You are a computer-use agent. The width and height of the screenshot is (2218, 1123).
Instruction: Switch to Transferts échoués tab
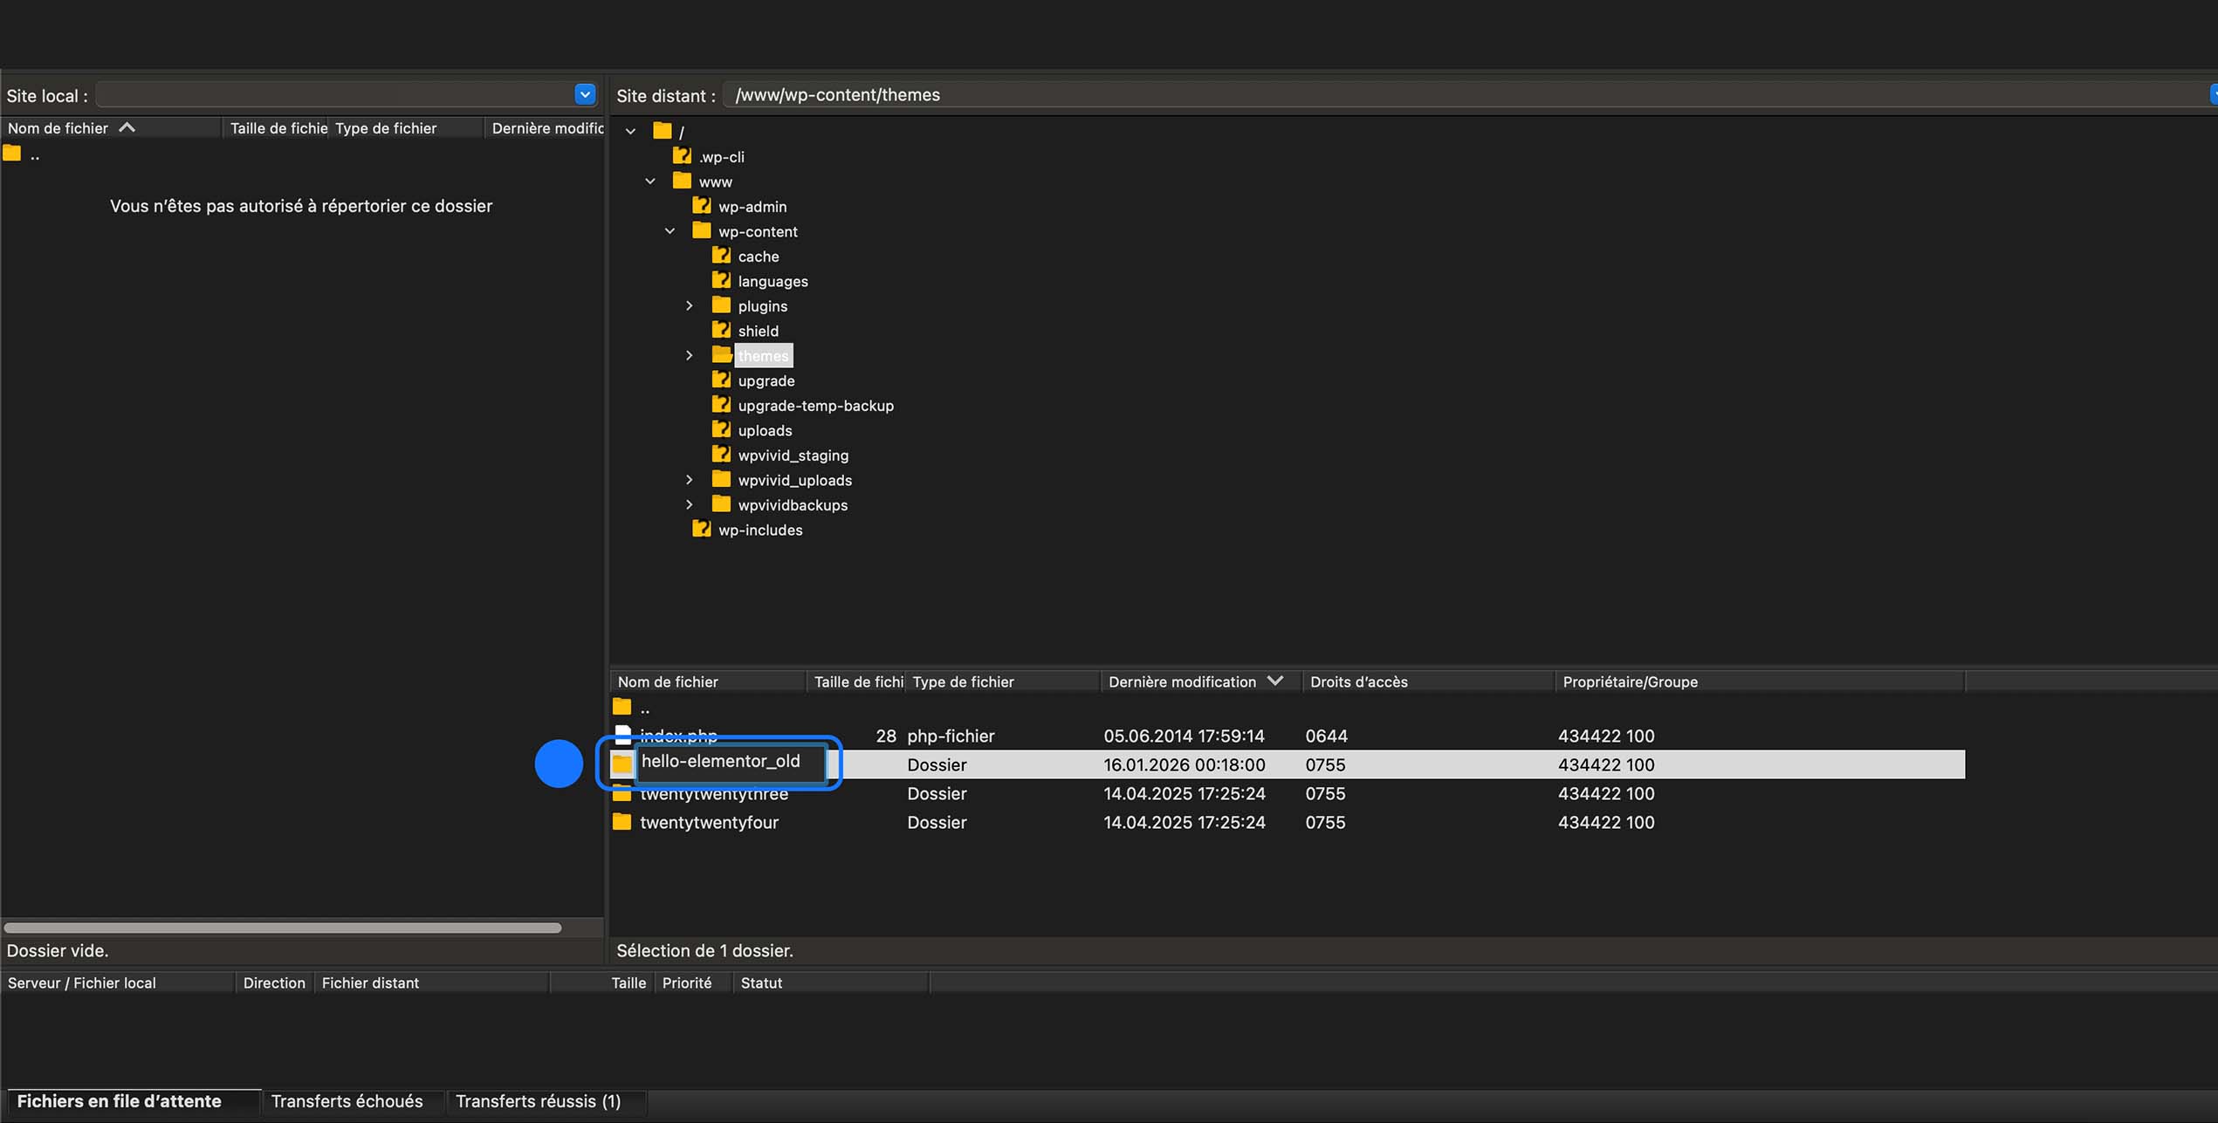(347, 1101)
